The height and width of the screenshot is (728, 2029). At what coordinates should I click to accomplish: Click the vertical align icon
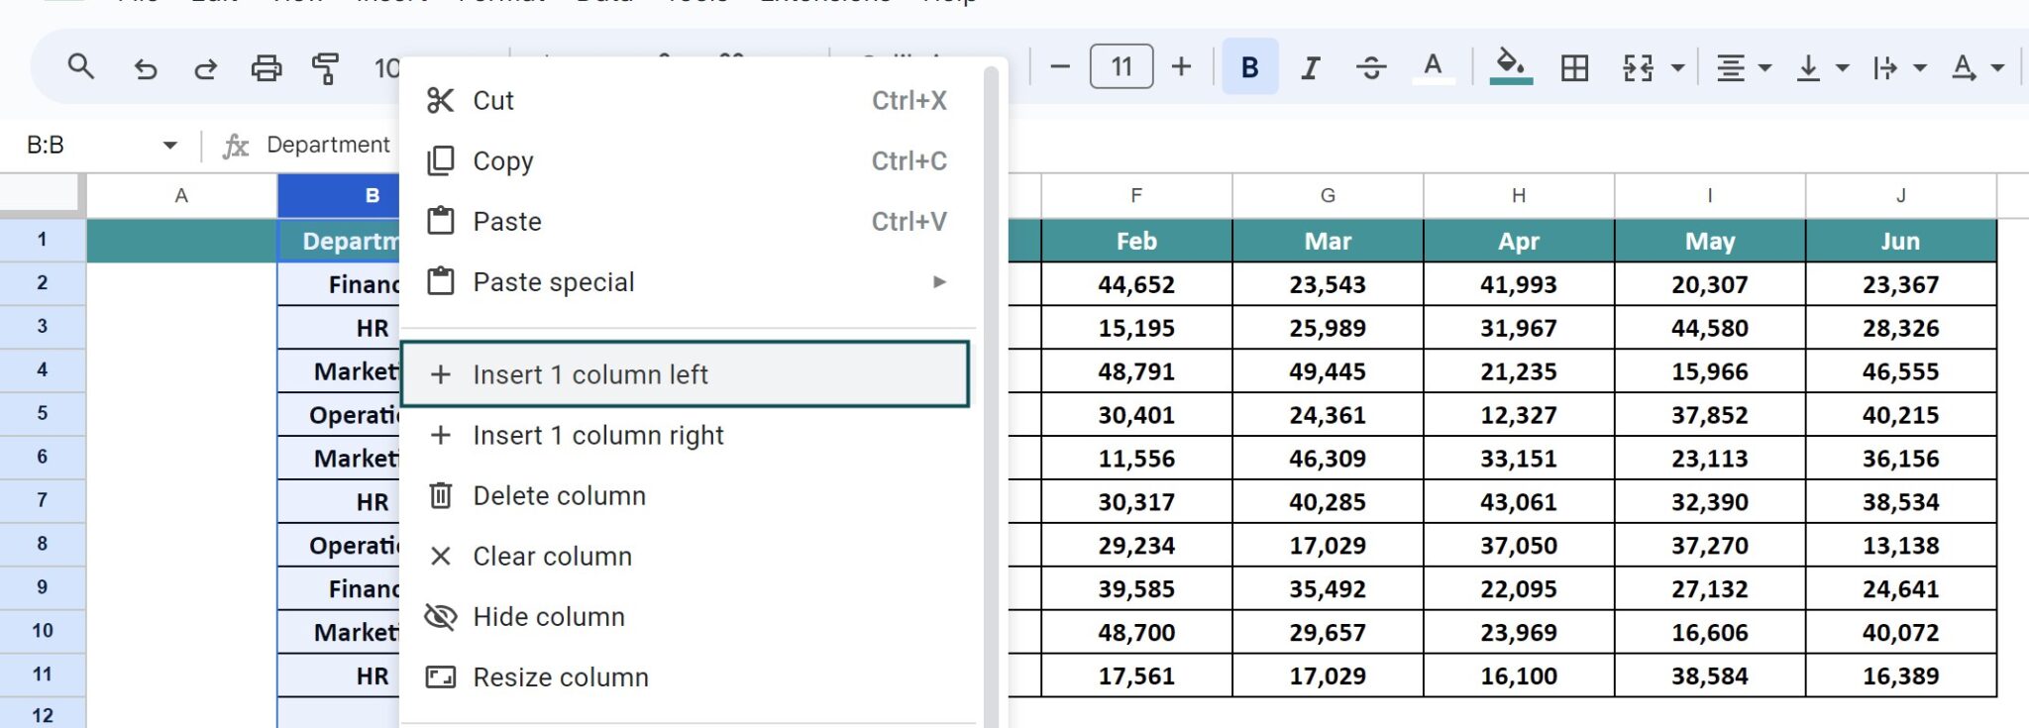[x=1808, y=68]
